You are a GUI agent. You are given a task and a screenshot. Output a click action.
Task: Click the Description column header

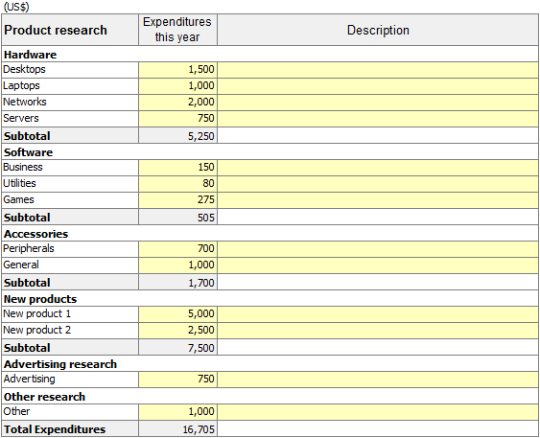click(378, 30)
